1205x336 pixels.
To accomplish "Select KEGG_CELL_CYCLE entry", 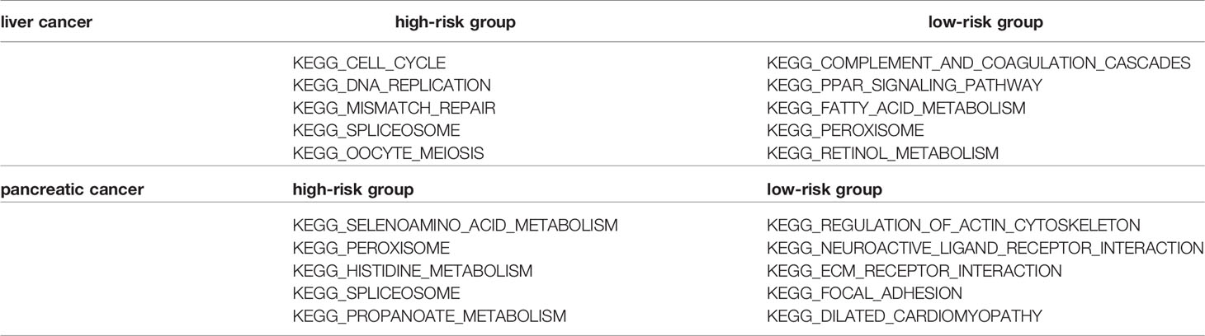I will pyautogui.click(x=369, y=63).
